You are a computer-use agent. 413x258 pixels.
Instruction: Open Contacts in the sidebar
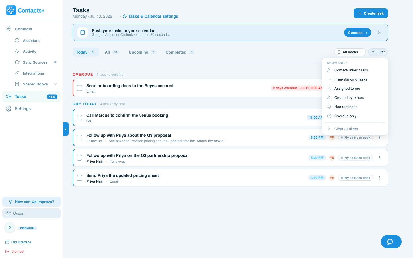point(32,29)
